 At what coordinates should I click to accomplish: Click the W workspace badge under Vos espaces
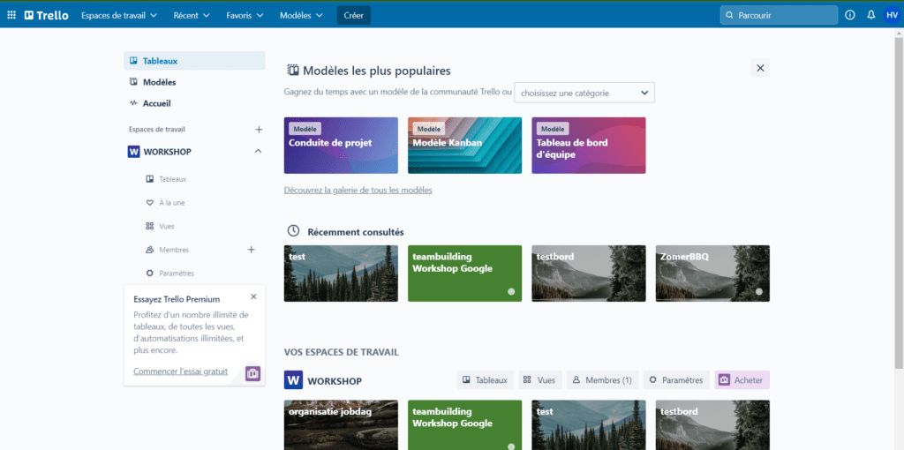pos(293,380)
